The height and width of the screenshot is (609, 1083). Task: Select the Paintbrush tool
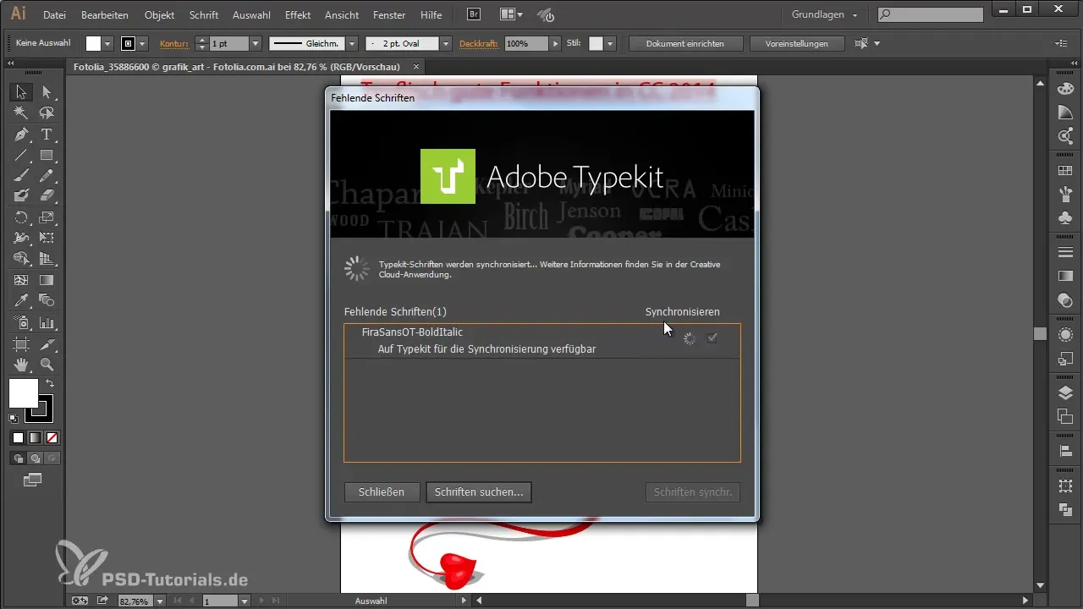pos(21,175)
